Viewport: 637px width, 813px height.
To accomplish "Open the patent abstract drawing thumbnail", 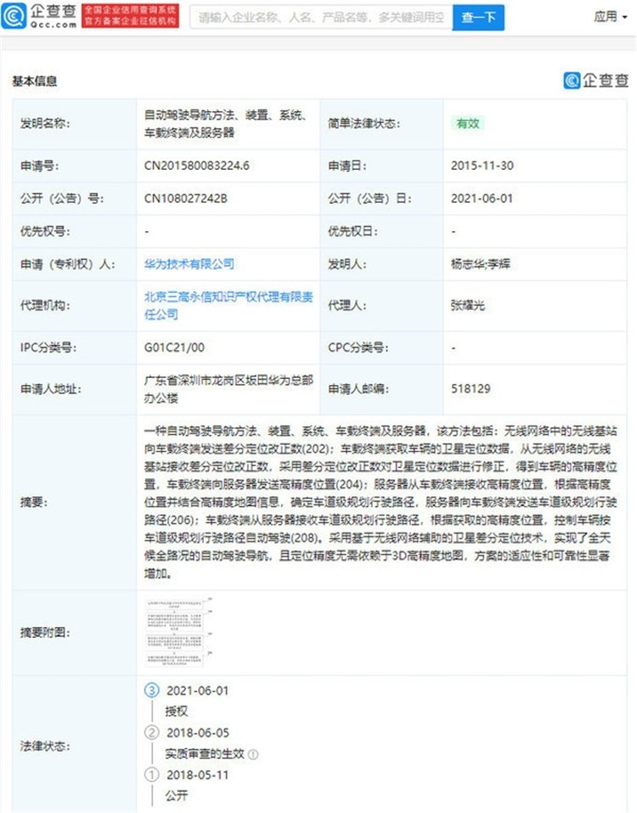I will (x=176, y=632).
